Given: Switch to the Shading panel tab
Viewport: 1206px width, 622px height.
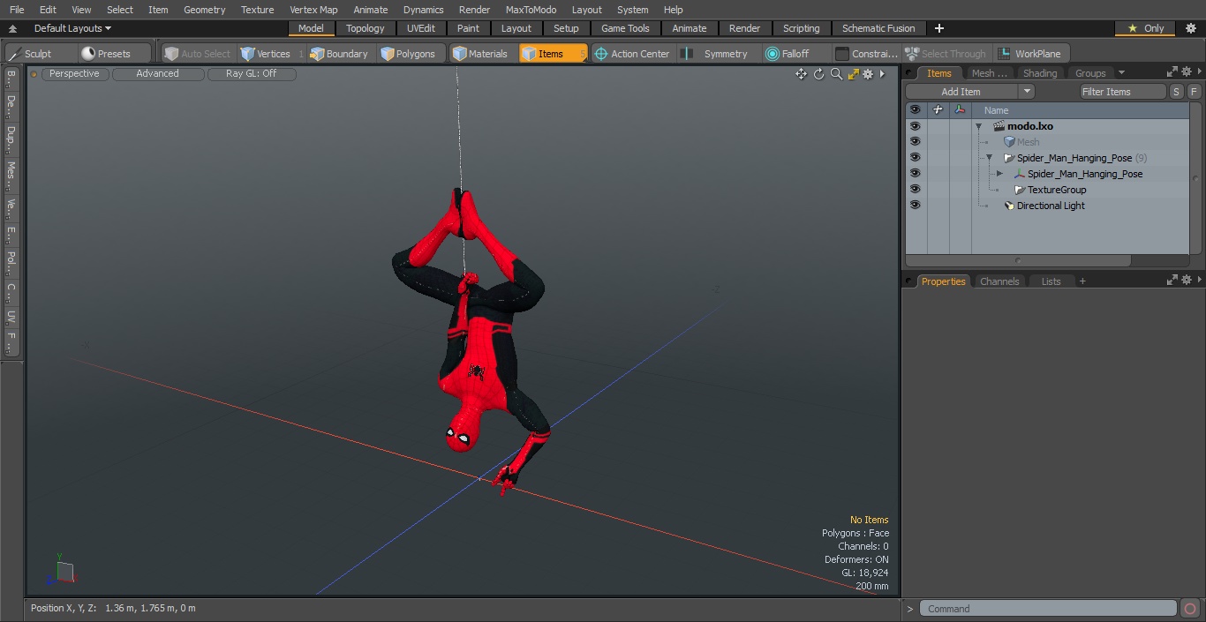Looking at the screenshot, I should (x=1039, y=73).
